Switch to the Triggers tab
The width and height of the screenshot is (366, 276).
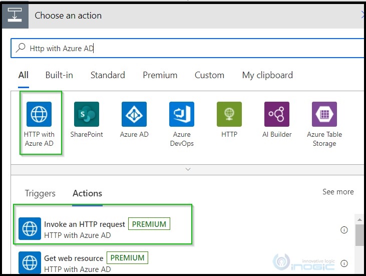(x=40, y=193)
